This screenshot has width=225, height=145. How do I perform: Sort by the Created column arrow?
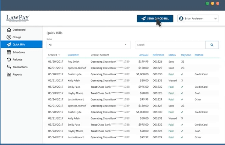click(x=59, y=55)
